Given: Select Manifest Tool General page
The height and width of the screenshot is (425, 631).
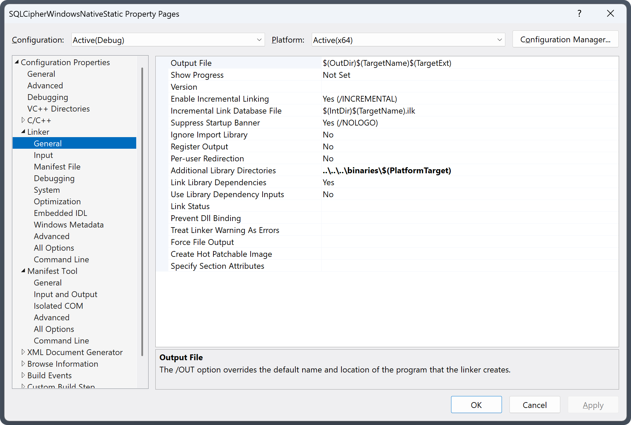Looking at the screenshot, I should click(47, 283).
